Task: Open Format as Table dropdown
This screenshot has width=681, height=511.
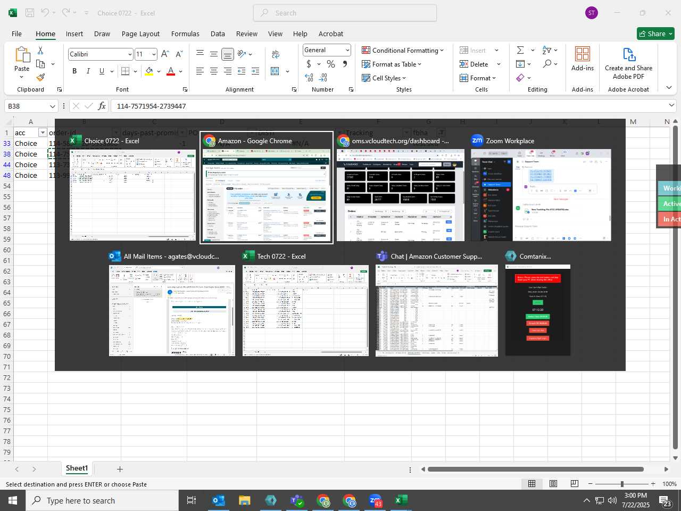Action: pos(392,64)
